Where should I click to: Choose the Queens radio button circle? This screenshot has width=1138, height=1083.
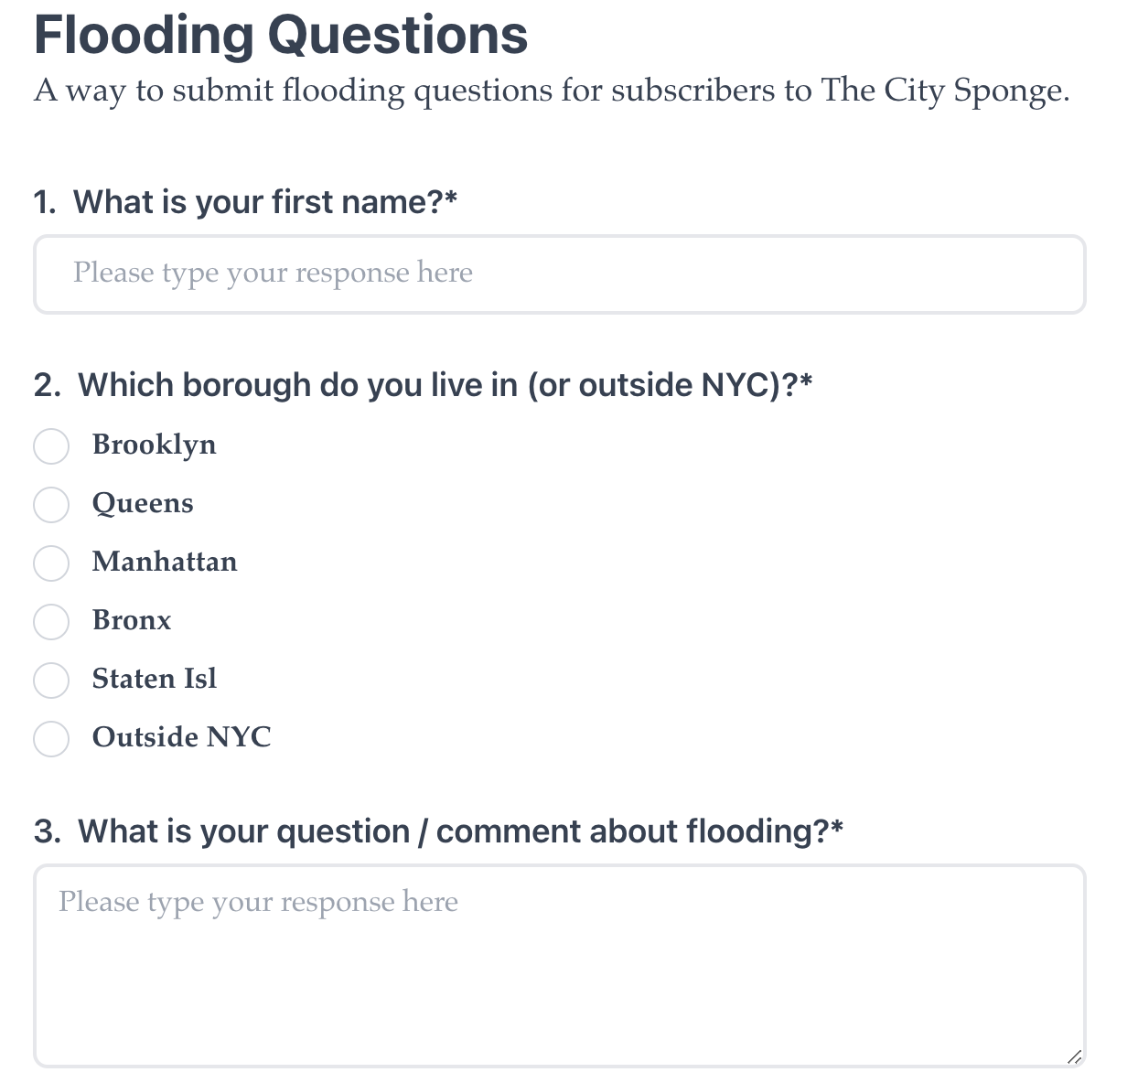point(51,505)
